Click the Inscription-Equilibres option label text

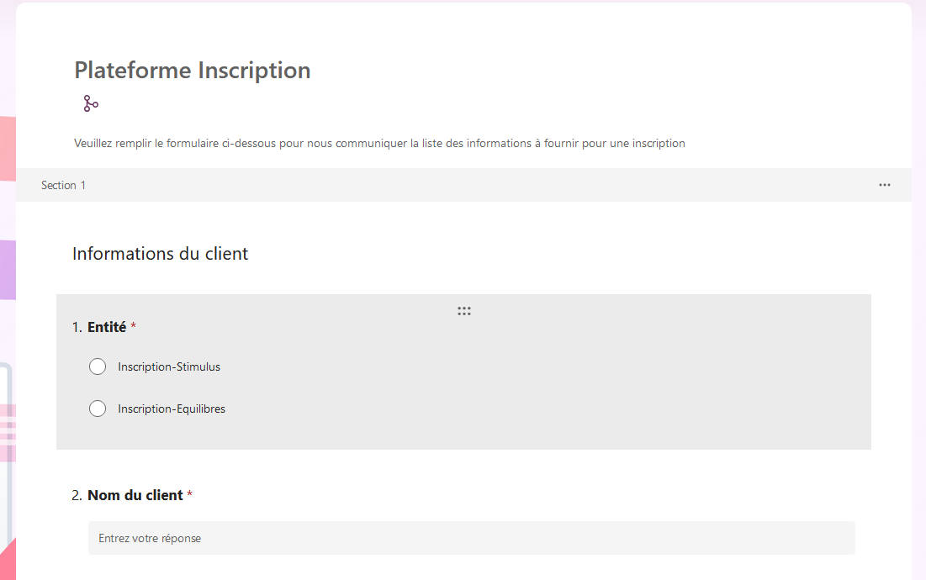pos(172,409)
